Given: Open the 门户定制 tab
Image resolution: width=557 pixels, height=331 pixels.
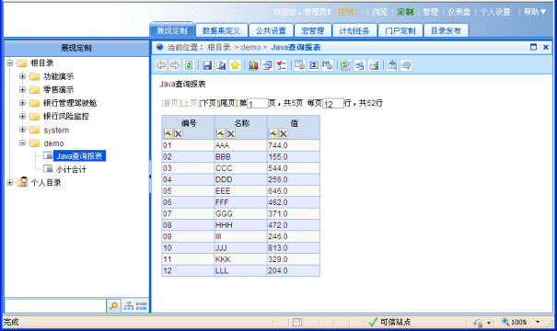Looking at the screenshot, I should 400,31.
